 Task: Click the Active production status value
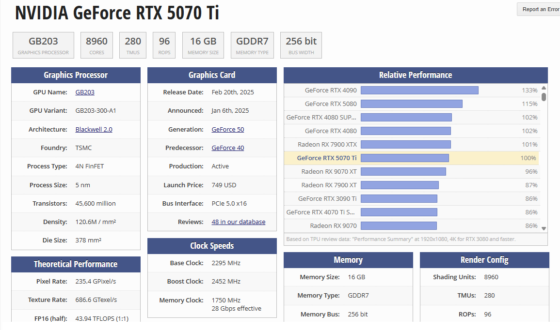pos(220,166)
